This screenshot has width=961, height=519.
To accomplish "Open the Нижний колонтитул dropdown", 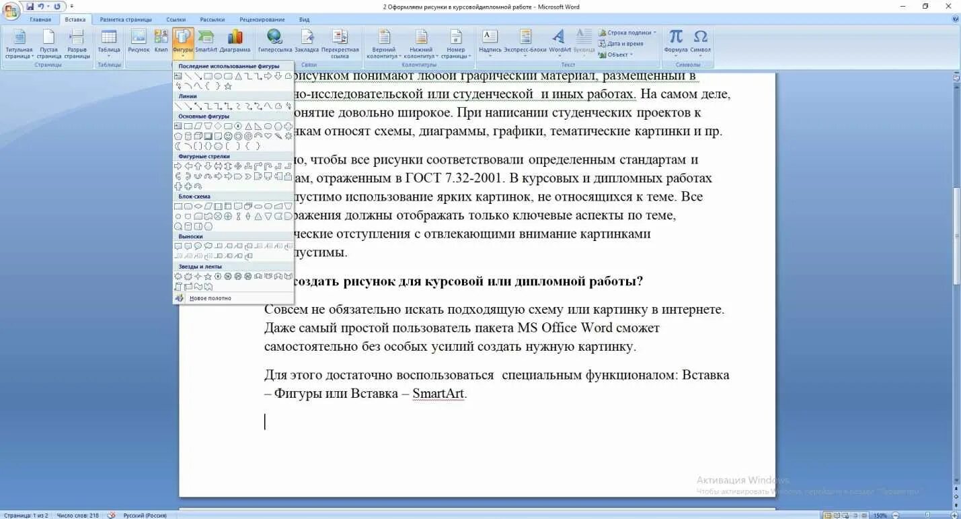I will coord(421,43).
